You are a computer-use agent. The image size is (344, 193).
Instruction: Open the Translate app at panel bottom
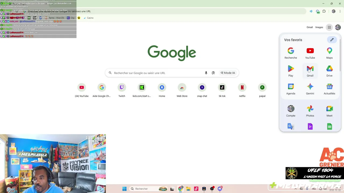click(291, 127)
